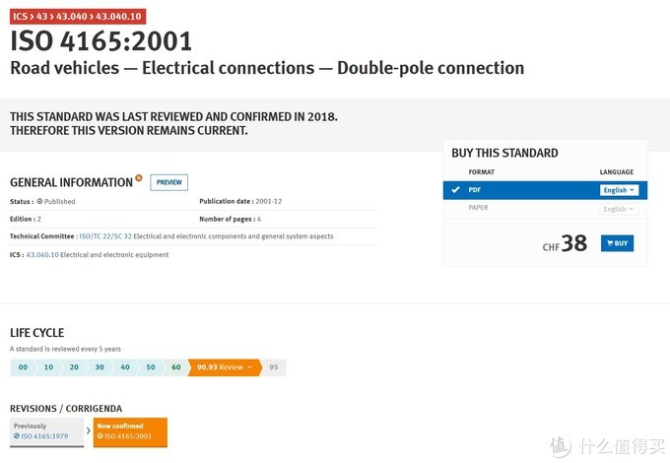Open the PDF language dropdown
The height and width of the screenshot is (463, 670).
pos(619,190)
